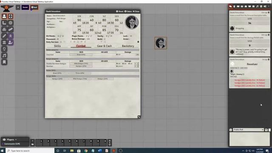Screen dimensions: 272x153
Task: Click the double chevron-up tool
Action: (x=11, y=36)
